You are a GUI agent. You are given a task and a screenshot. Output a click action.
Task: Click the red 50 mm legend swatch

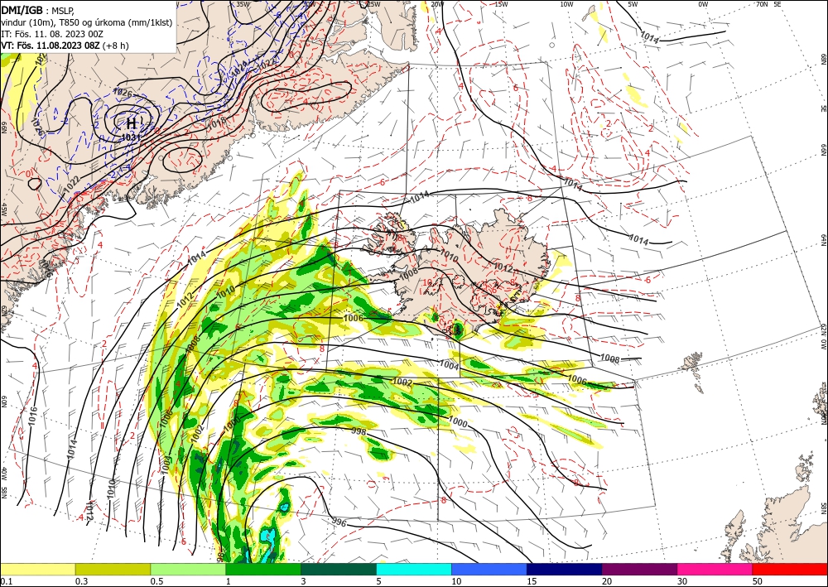[x=790, y=569]
